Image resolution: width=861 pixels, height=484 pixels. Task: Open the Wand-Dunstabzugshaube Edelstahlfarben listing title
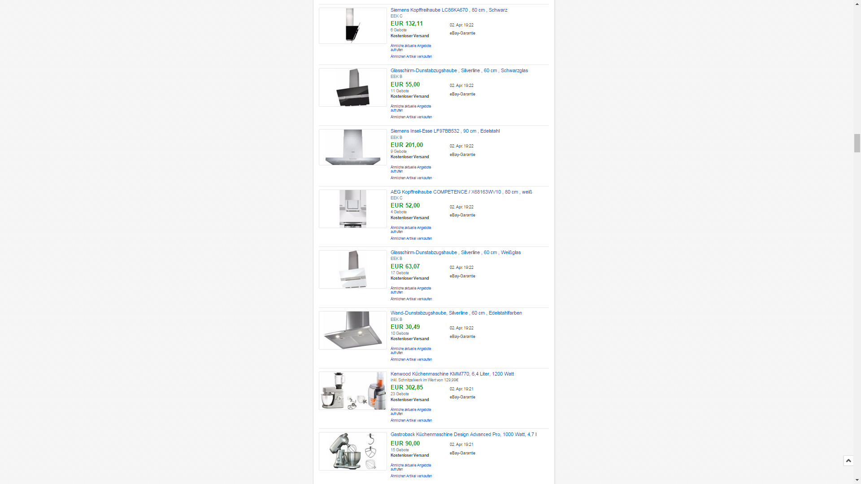(456, 313)
